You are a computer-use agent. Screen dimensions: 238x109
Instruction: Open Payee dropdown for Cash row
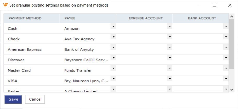point(113,26)
